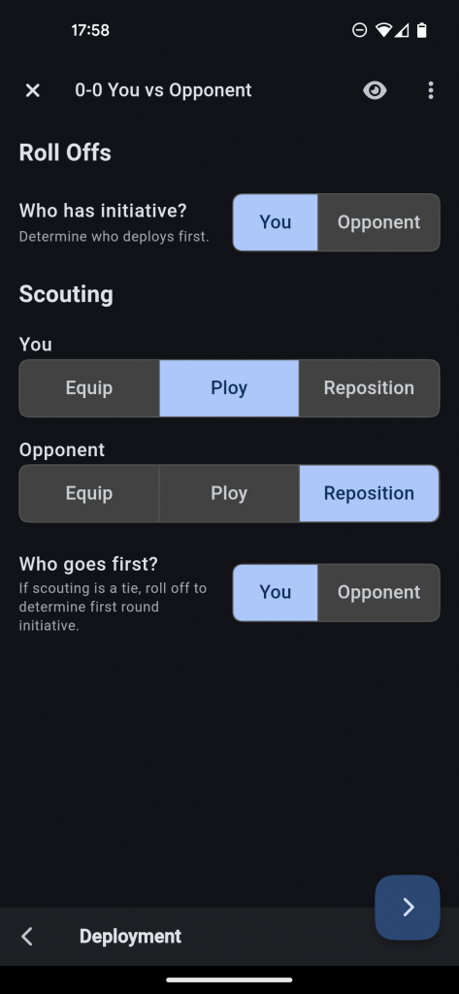Screen dimensions: 459x994
Task: Tap the 0-0 You vs Opponent title
Action: (163, 90)
